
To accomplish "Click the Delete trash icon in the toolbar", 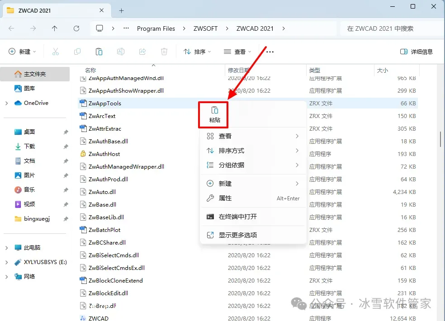I will [x=164, y=52].
